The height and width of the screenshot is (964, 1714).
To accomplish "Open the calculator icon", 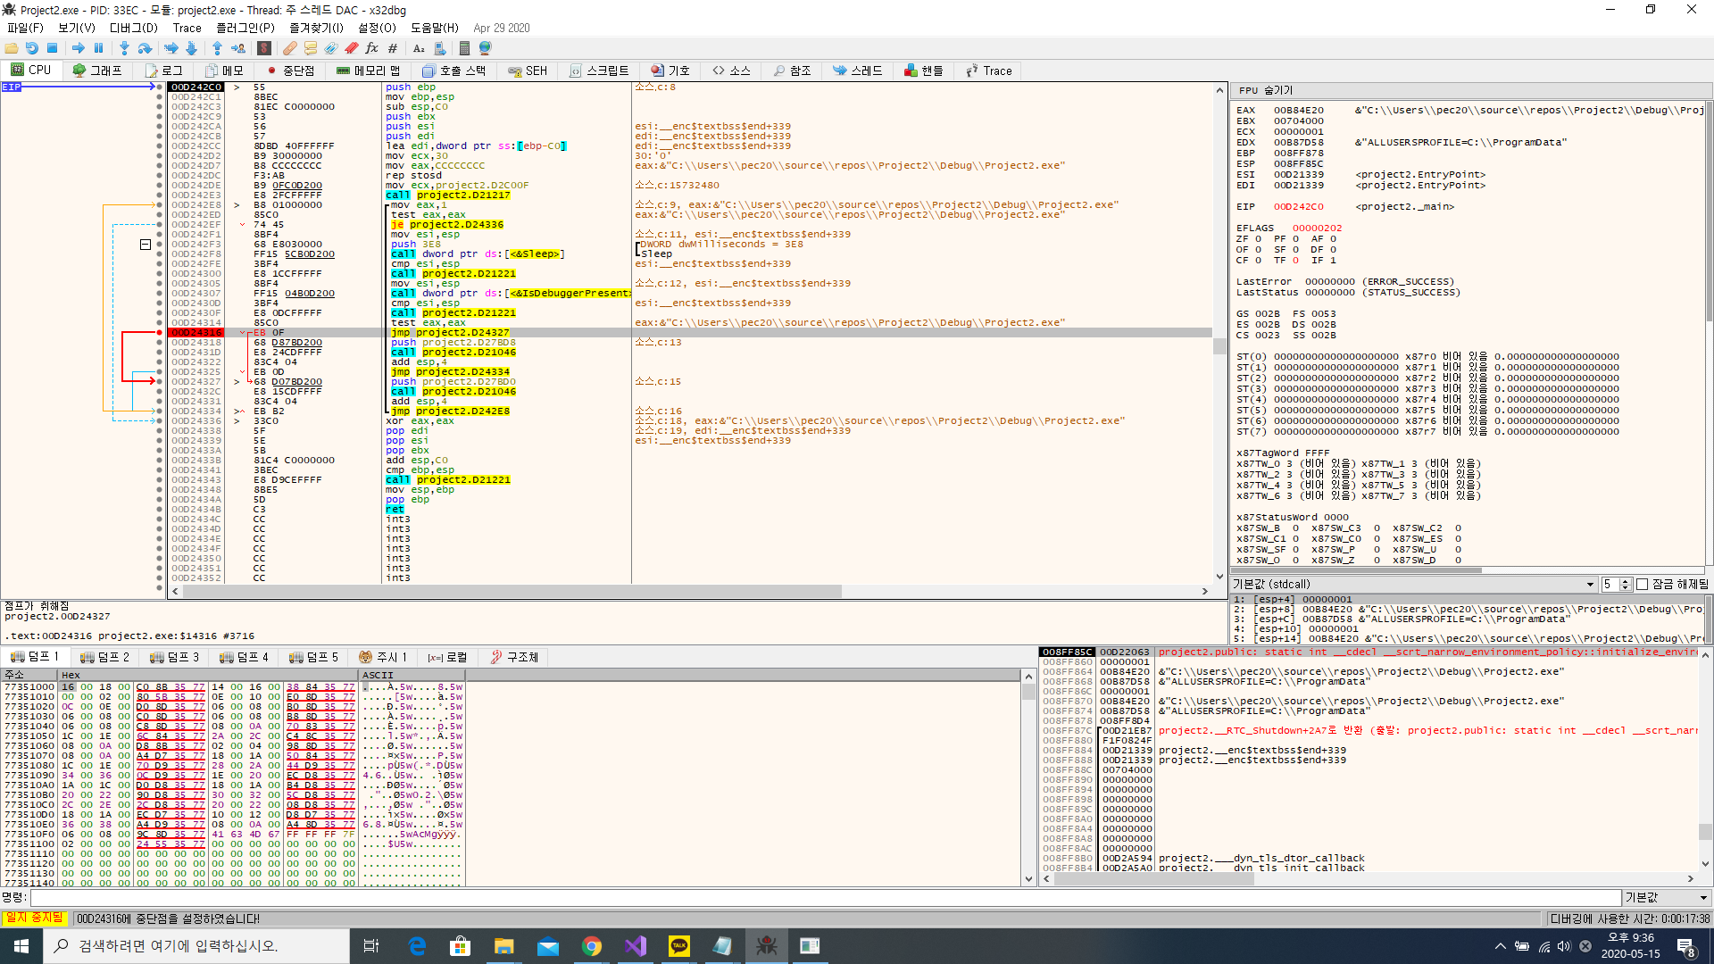I will (x=464, y=48).
